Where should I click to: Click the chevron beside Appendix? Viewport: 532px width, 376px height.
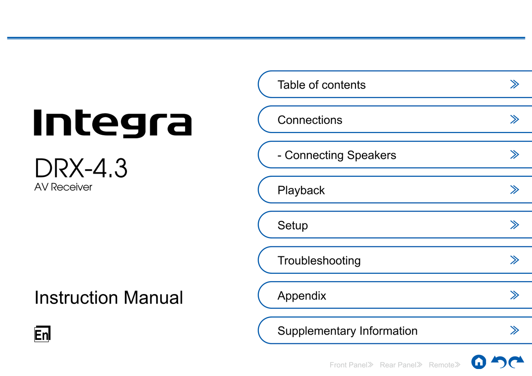[x=514, y=295]
